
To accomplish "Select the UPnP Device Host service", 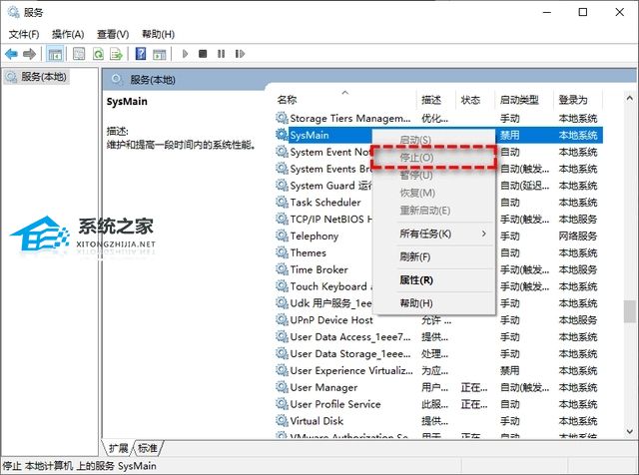I will click(438, 319).
